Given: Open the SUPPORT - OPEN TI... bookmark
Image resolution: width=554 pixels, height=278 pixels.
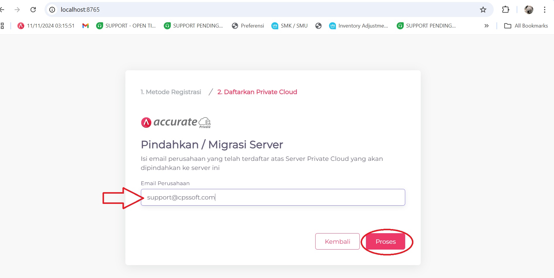Looking at the screenshot, I should coord(126,26).
